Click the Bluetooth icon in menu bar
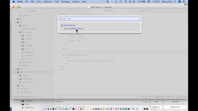This screenshot has width=198, height=111. [x=116, y=2]
